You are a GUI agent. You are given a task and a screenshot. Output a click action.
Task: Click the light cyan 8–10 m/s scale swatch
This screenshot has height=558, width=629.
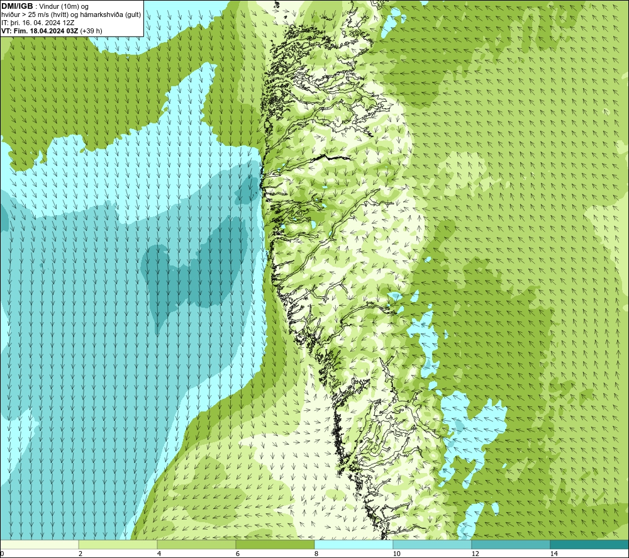(353, 544)
